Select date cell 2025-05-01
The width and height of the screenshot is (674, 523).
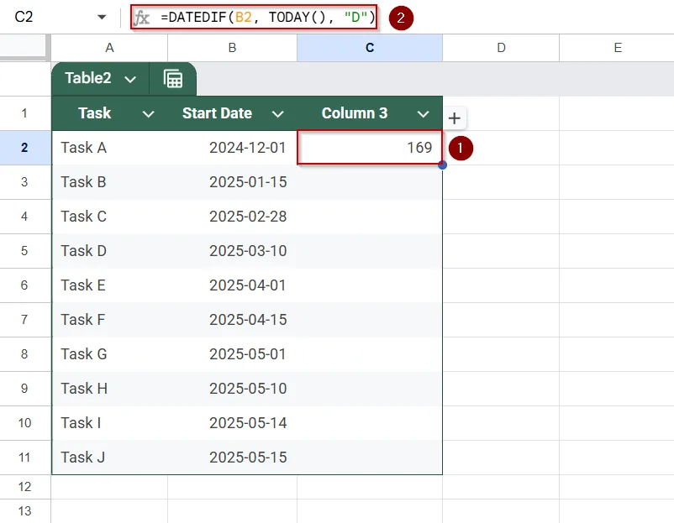(x=232, y=353)
